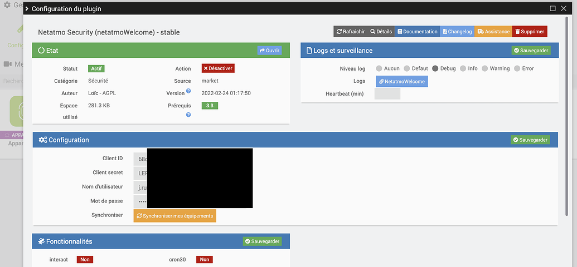Click the Nom d'utilisateur input field
This screenshot has height=267, width=577.
[x=140, y=187]
